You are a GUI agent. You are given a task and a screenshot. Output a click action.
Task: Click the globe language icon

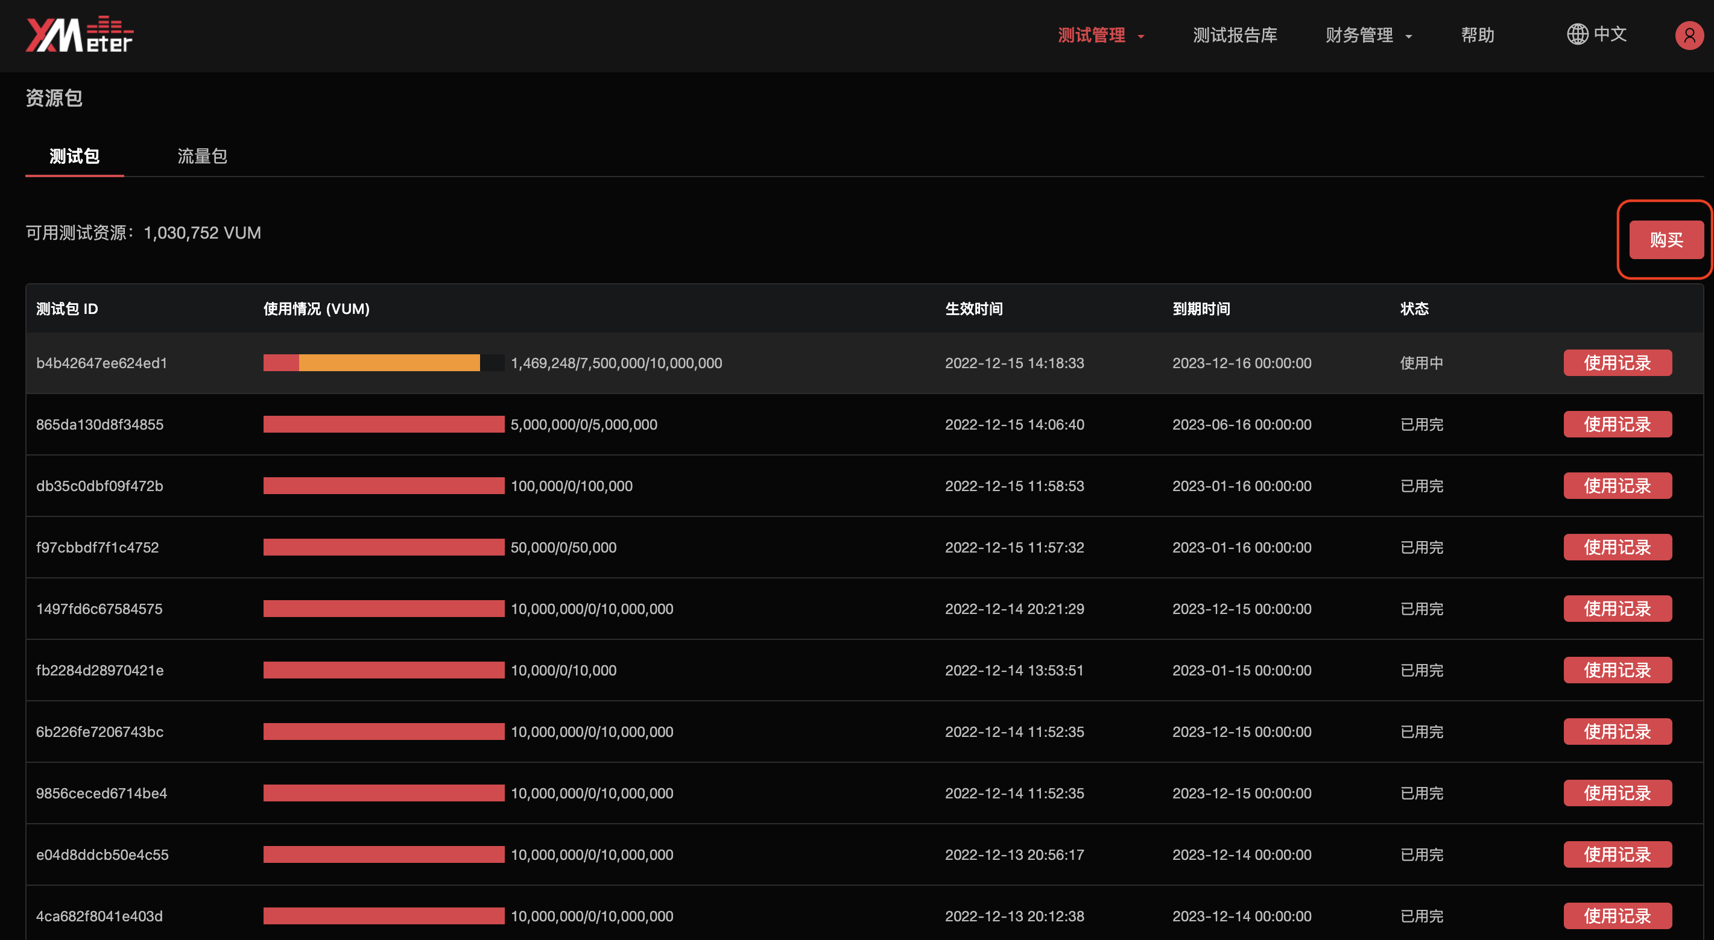point(1577,34)
